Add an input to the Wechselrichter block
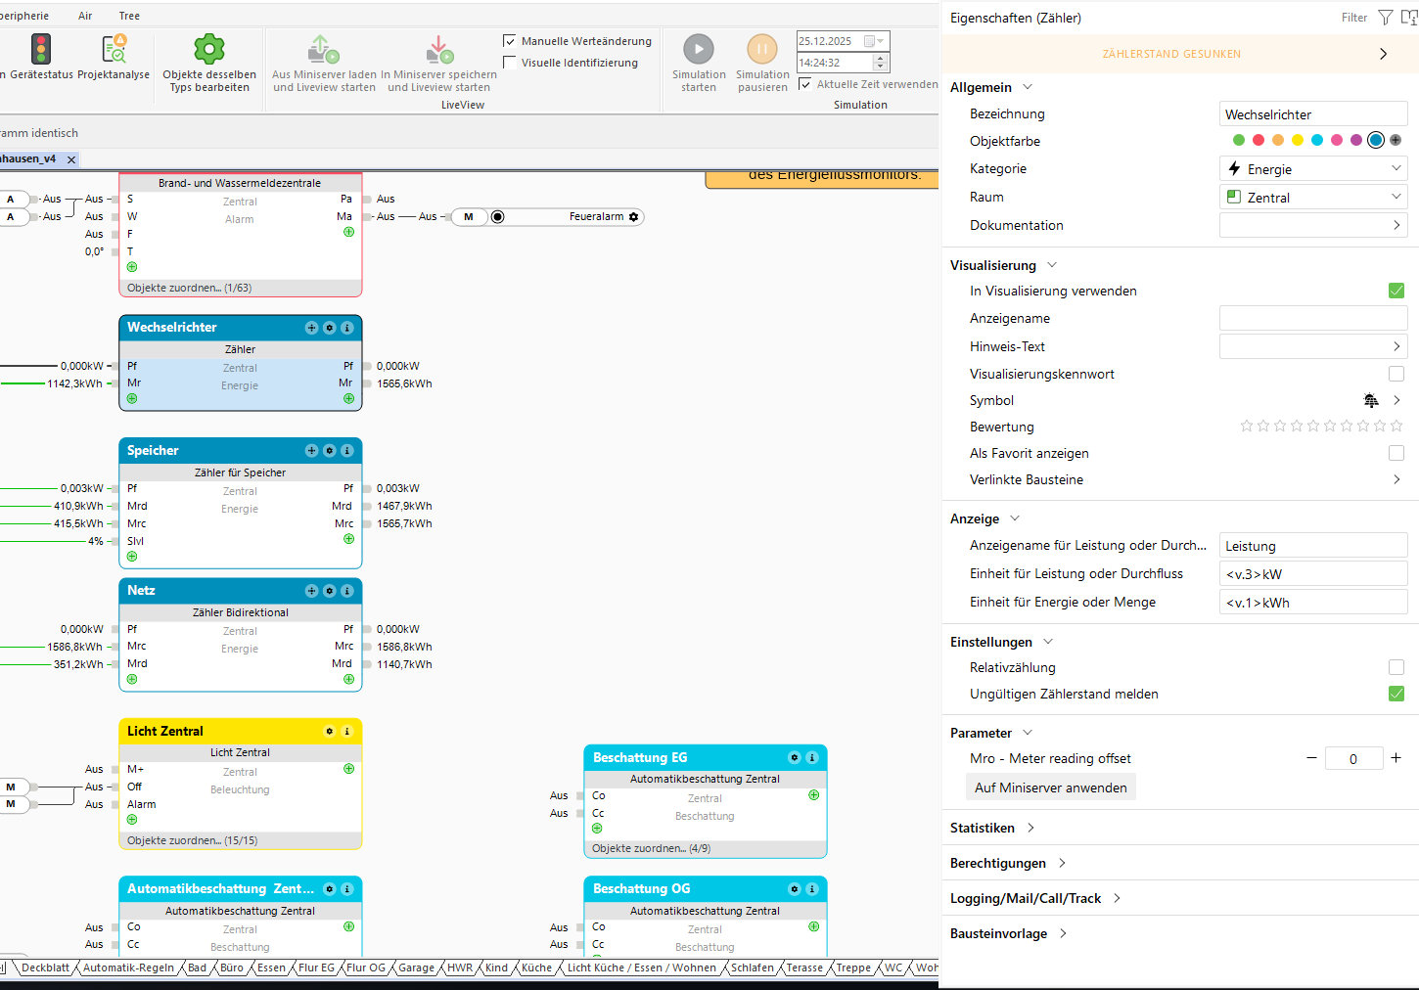Screen dimensions: 1419x990 [x=132, y=399]
